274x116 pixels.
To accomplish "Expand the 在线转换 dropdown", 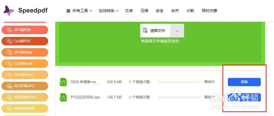I will click(109, 11).
